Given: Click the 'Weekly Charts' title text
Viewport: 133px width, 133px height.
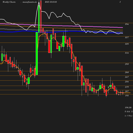Looking at the screenshot, I should (9, 2).
